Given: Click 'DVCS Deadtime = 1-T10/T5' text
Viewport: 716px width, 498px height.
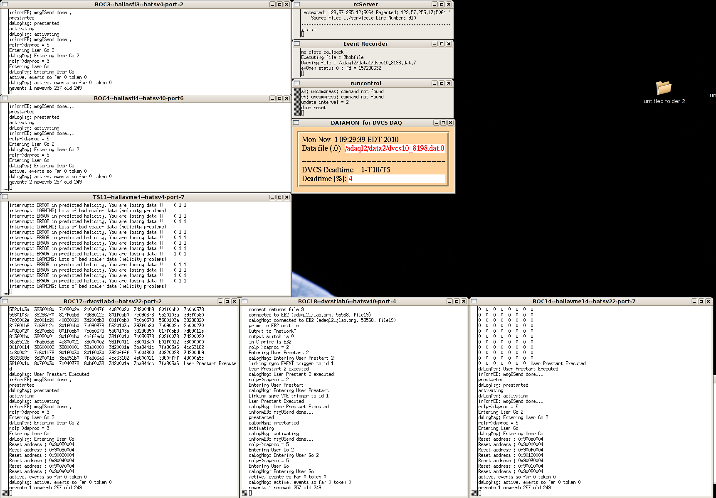Looking at the screenshot, I should (346, 170).
